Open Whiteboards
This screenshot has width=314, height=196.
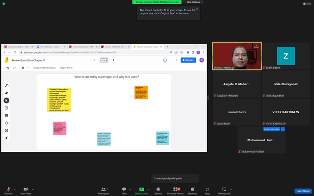224,191
